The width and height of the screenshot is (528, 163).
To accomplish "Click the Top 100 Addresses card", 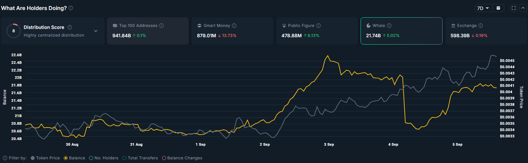I will pyautogui.click(x=148, y=31).
